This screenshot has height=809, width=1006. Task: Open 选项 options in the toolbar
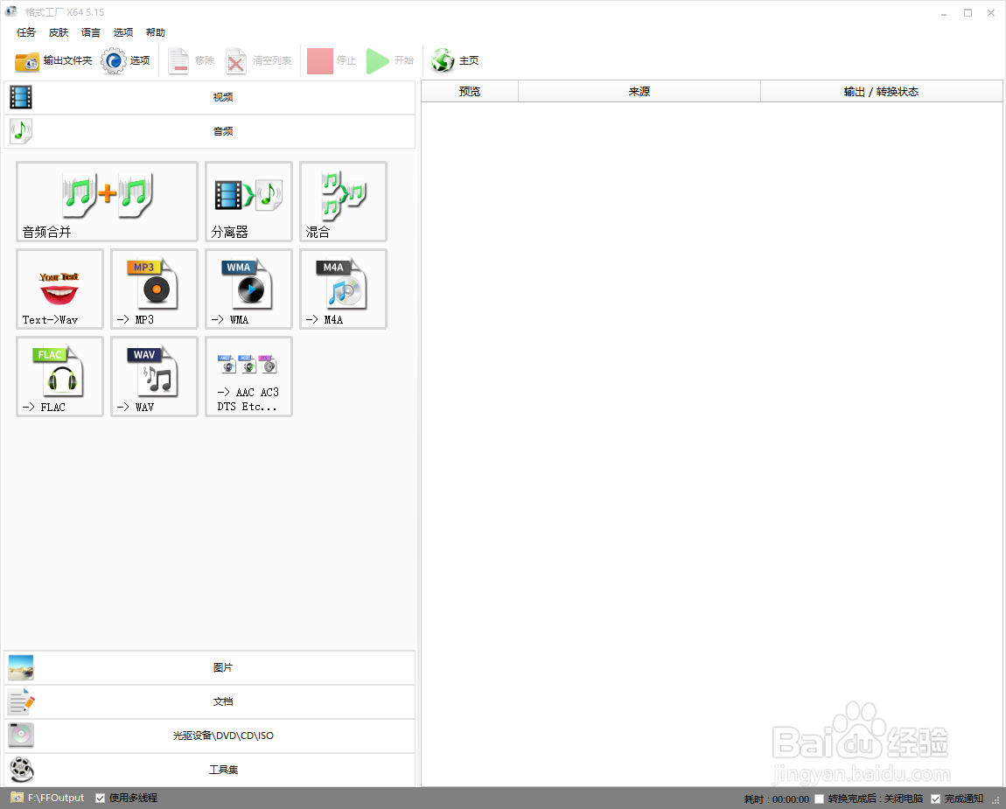[126, 61]
